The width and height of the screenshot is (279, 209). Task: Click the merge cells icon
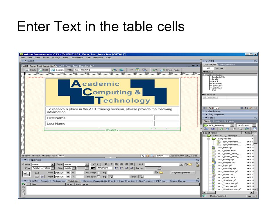[37, 177]
